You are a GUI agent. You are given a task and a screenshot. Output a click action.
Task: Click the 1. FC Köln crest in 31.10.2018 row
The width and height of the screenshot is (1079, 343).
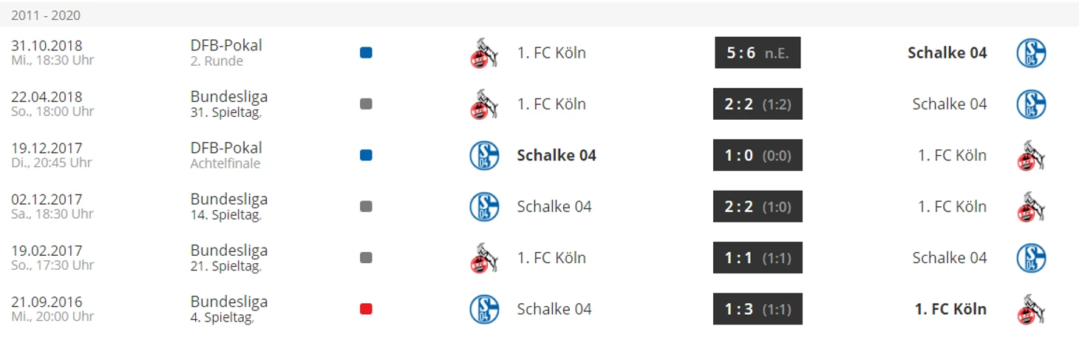coord(483,52)
